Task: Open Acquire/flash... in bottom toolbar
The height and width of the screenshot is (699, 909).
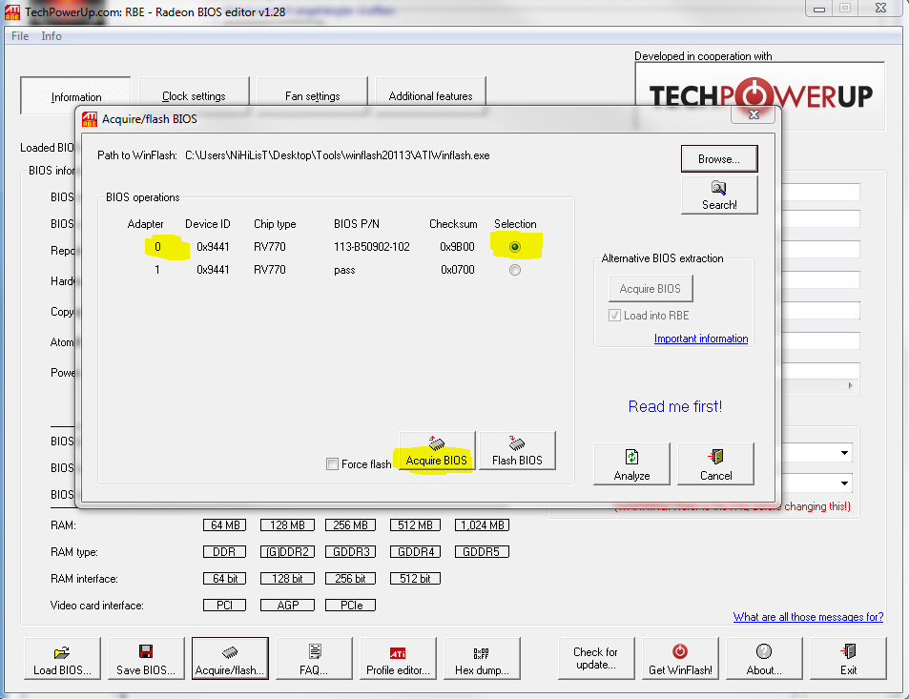Action: (230, 658)
